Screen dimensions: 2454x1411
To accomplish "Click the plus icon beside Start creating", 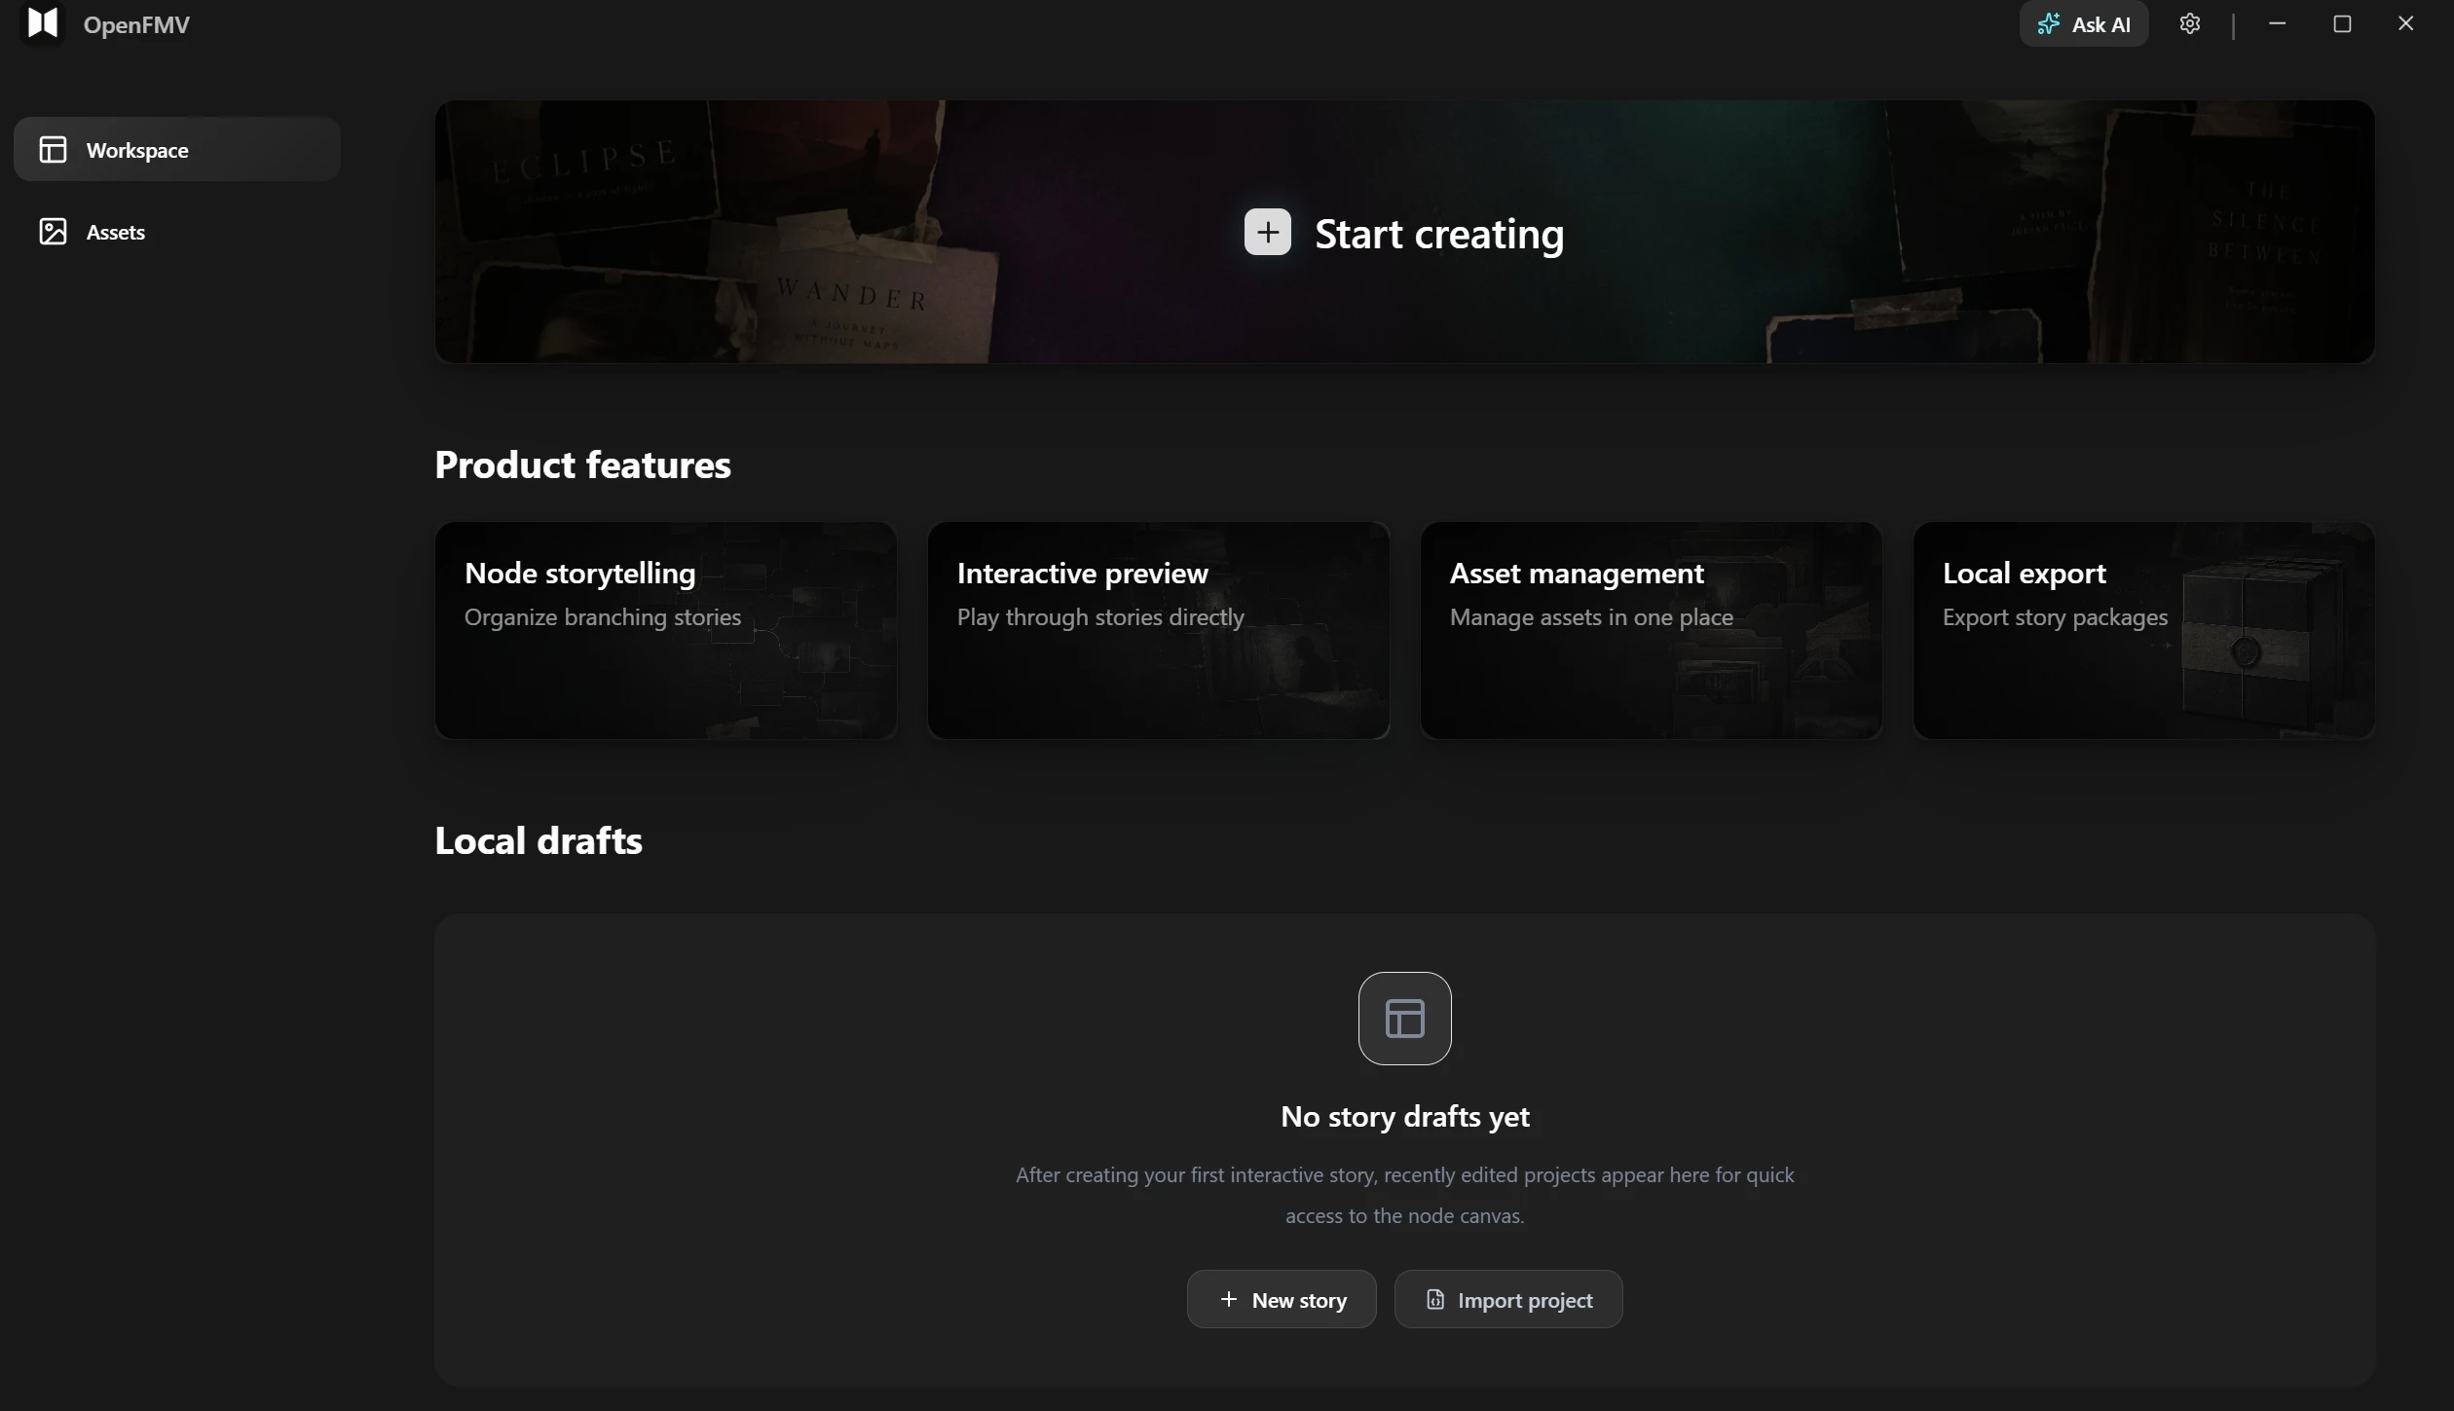I will [1267, 232].
